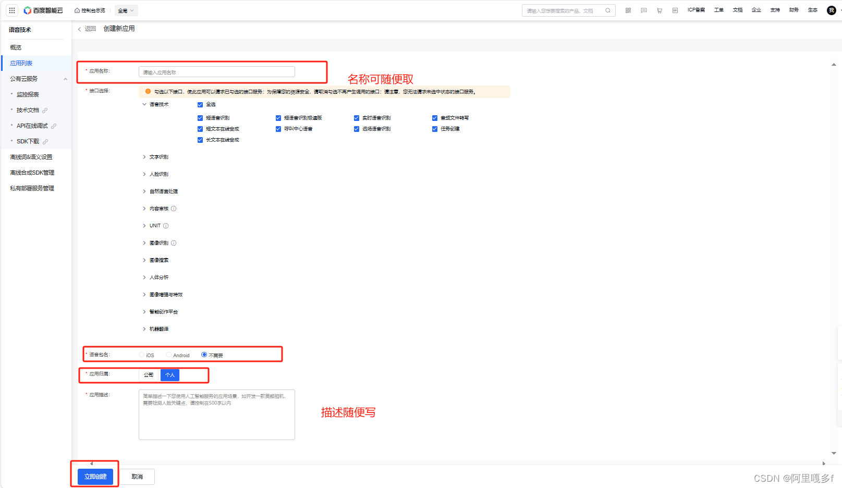Click the search magnifier icon
The height and width of the screenshot is (488, 842).
pyautogui.click(x=608, y=10)
